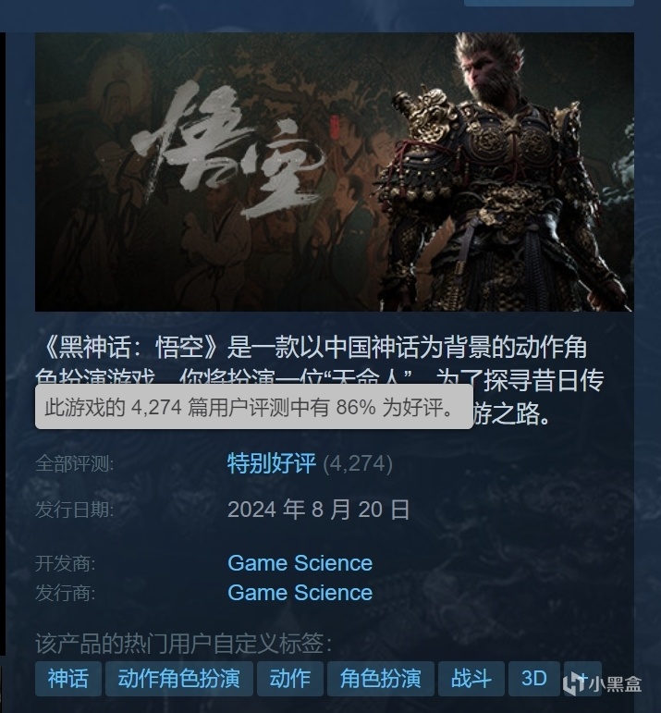Open the developer Game Science link
Viewport: 661px width, 713px height.
point(300,563)
